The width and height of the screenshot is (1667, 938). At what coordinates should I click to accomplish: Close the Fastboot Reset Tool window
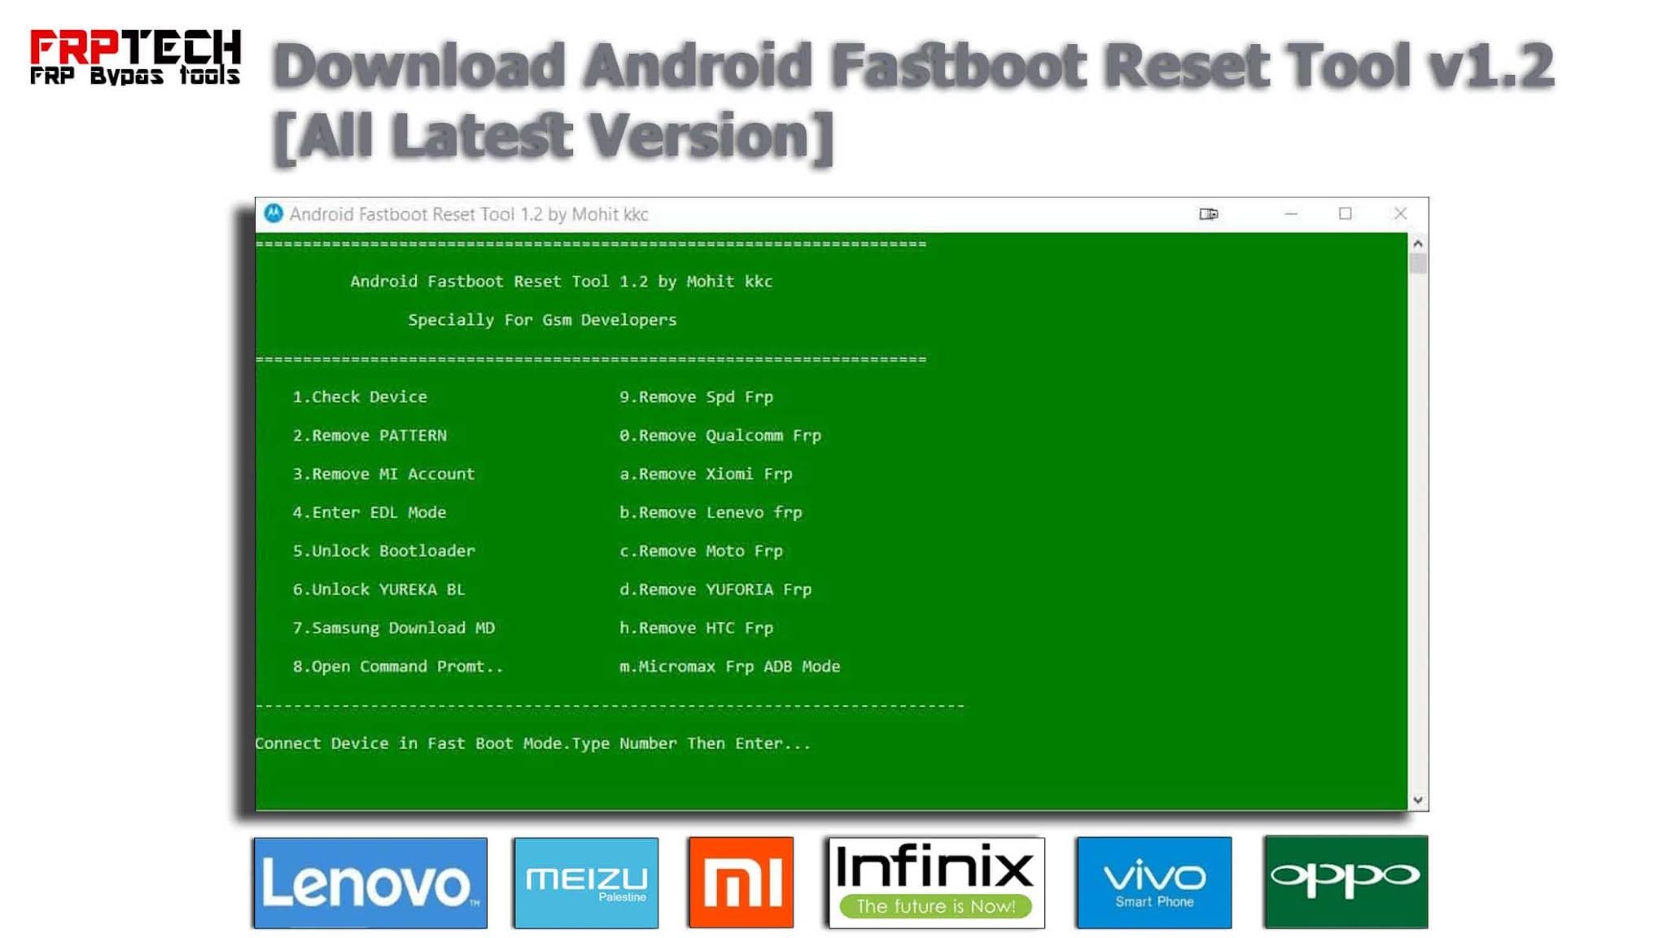pos(1400,213)
